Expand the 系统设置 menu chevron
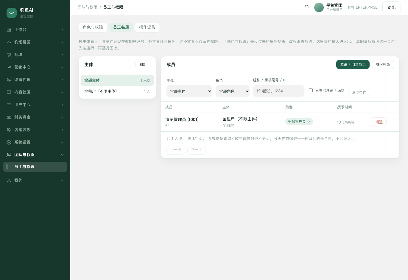 (x=62, y=142)
